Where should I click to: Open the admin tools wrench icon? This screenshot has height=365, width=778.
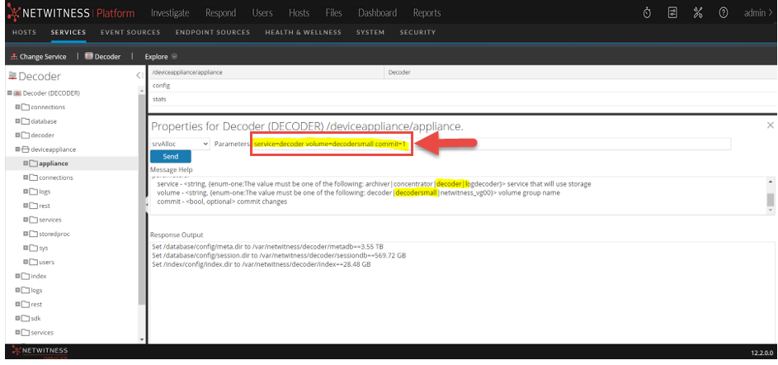click(698, 12)
